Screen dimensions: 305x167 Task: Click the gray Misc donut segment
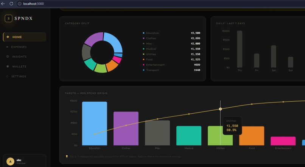[x=86, y=53]
